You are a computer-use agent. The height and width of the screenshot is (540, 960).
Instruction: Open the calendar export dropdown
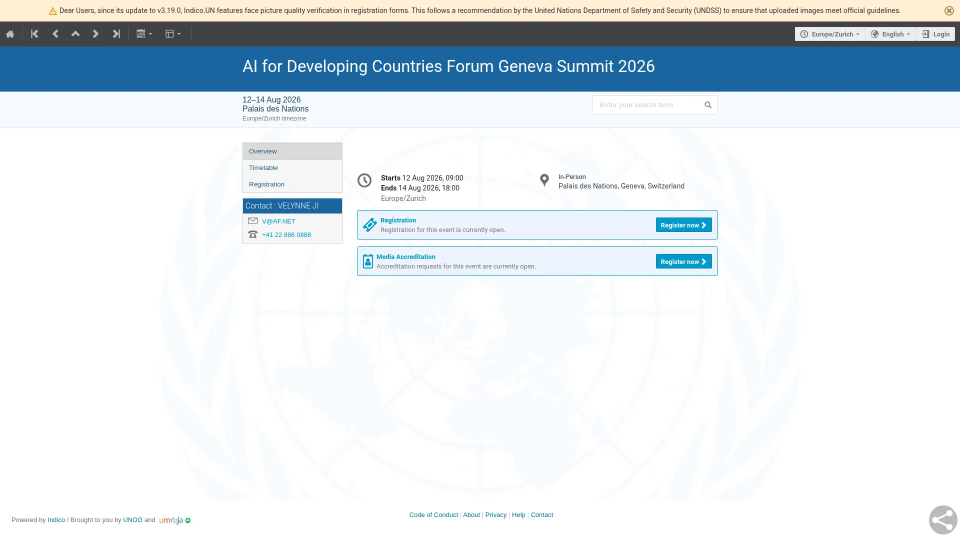point(144,34)
